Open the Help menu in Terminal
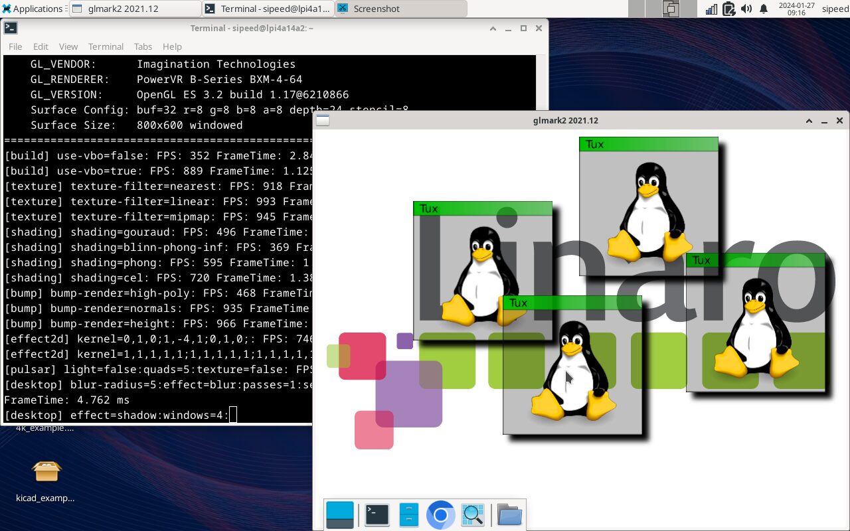This screenshot has height=531, width=850. point(172,46)
